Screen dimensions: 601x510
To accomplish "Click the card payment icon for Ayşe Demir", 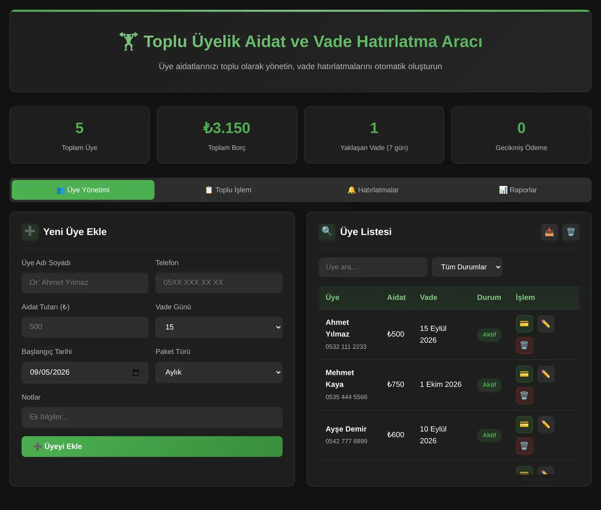I will (524, 425).
